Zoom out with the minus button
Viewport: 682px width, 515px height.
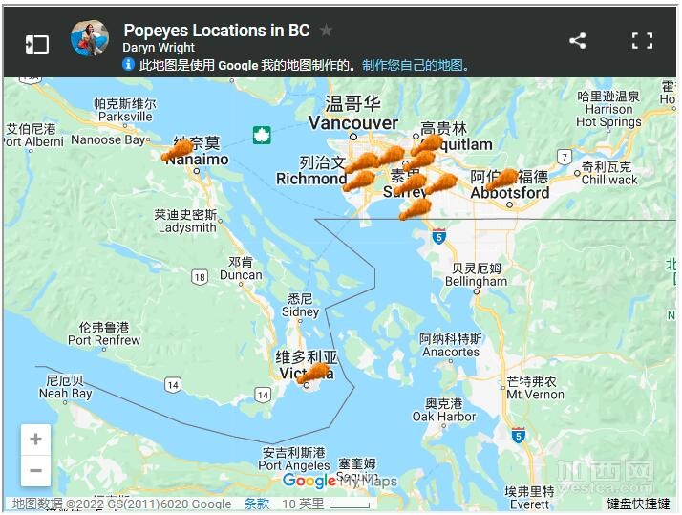[x=35, y=471]
